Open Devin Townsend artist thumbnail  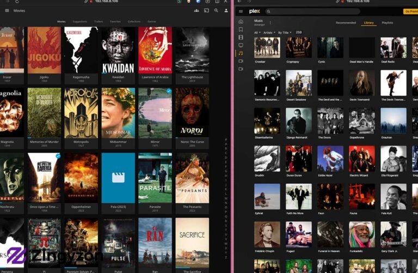(x=362, y=83)
